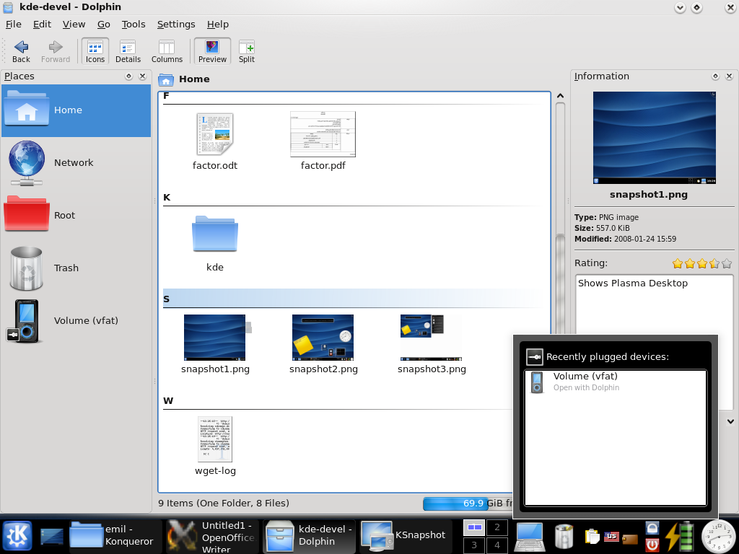Open the KDE application launcher
The width and height of the screenshot is (739, 554).
pyautogui.click(x=17, y=536)
